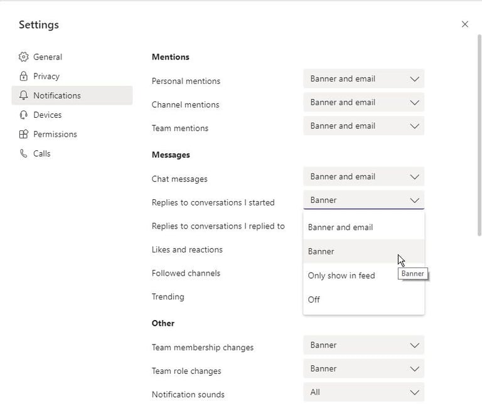Click the Privacy lock icon

tap(24, 76)
